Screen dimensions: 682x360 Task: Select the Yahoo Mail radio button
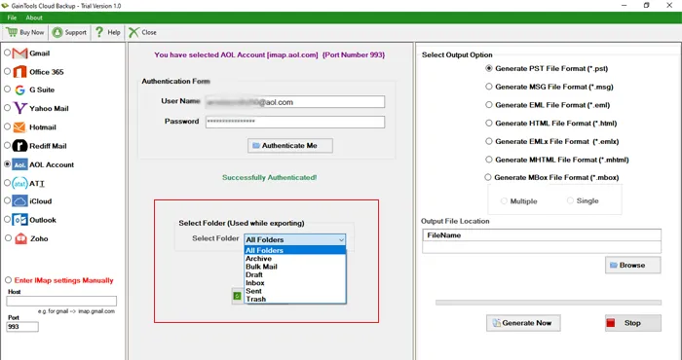pos(8,108)
